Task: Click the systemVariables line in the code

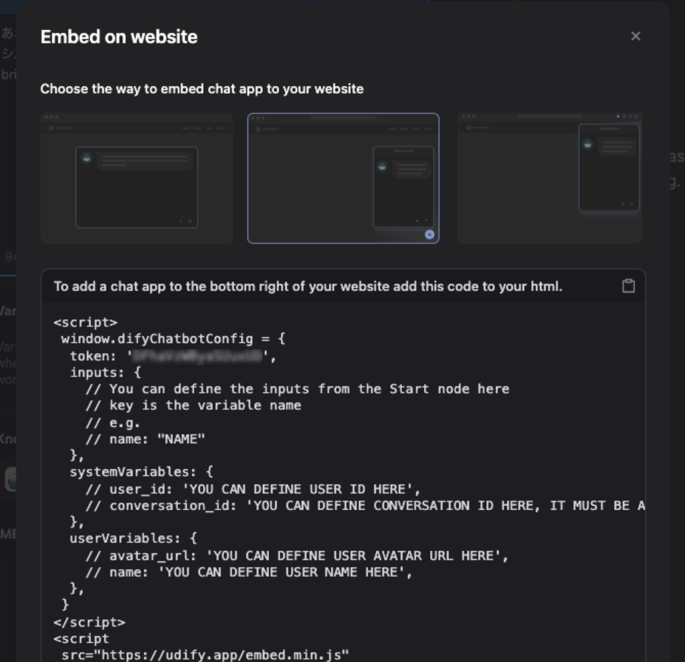Action: (141, 472)
